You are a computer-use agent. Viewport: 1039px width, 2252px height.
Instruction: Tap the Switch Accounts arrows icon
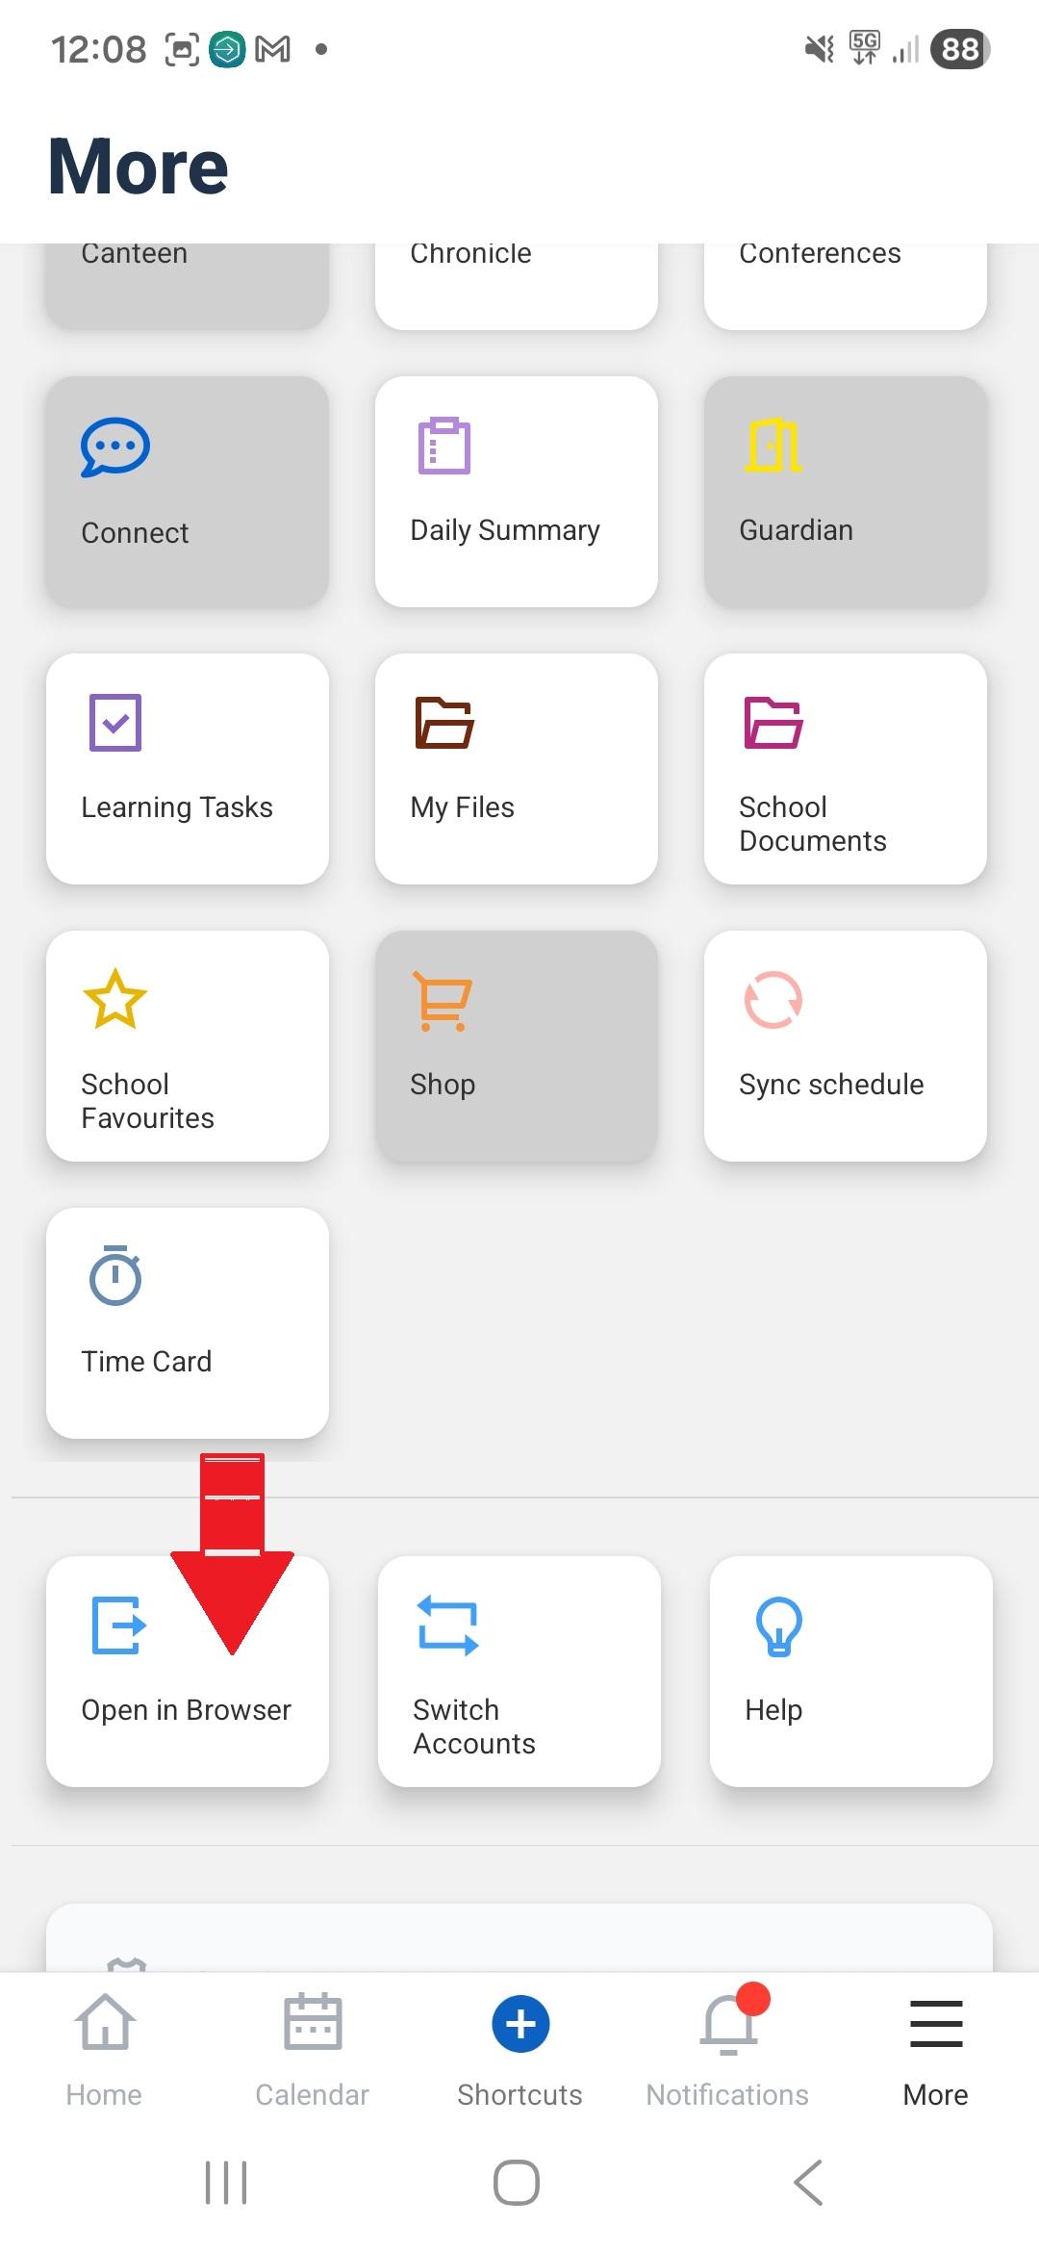coord(447,1625)
